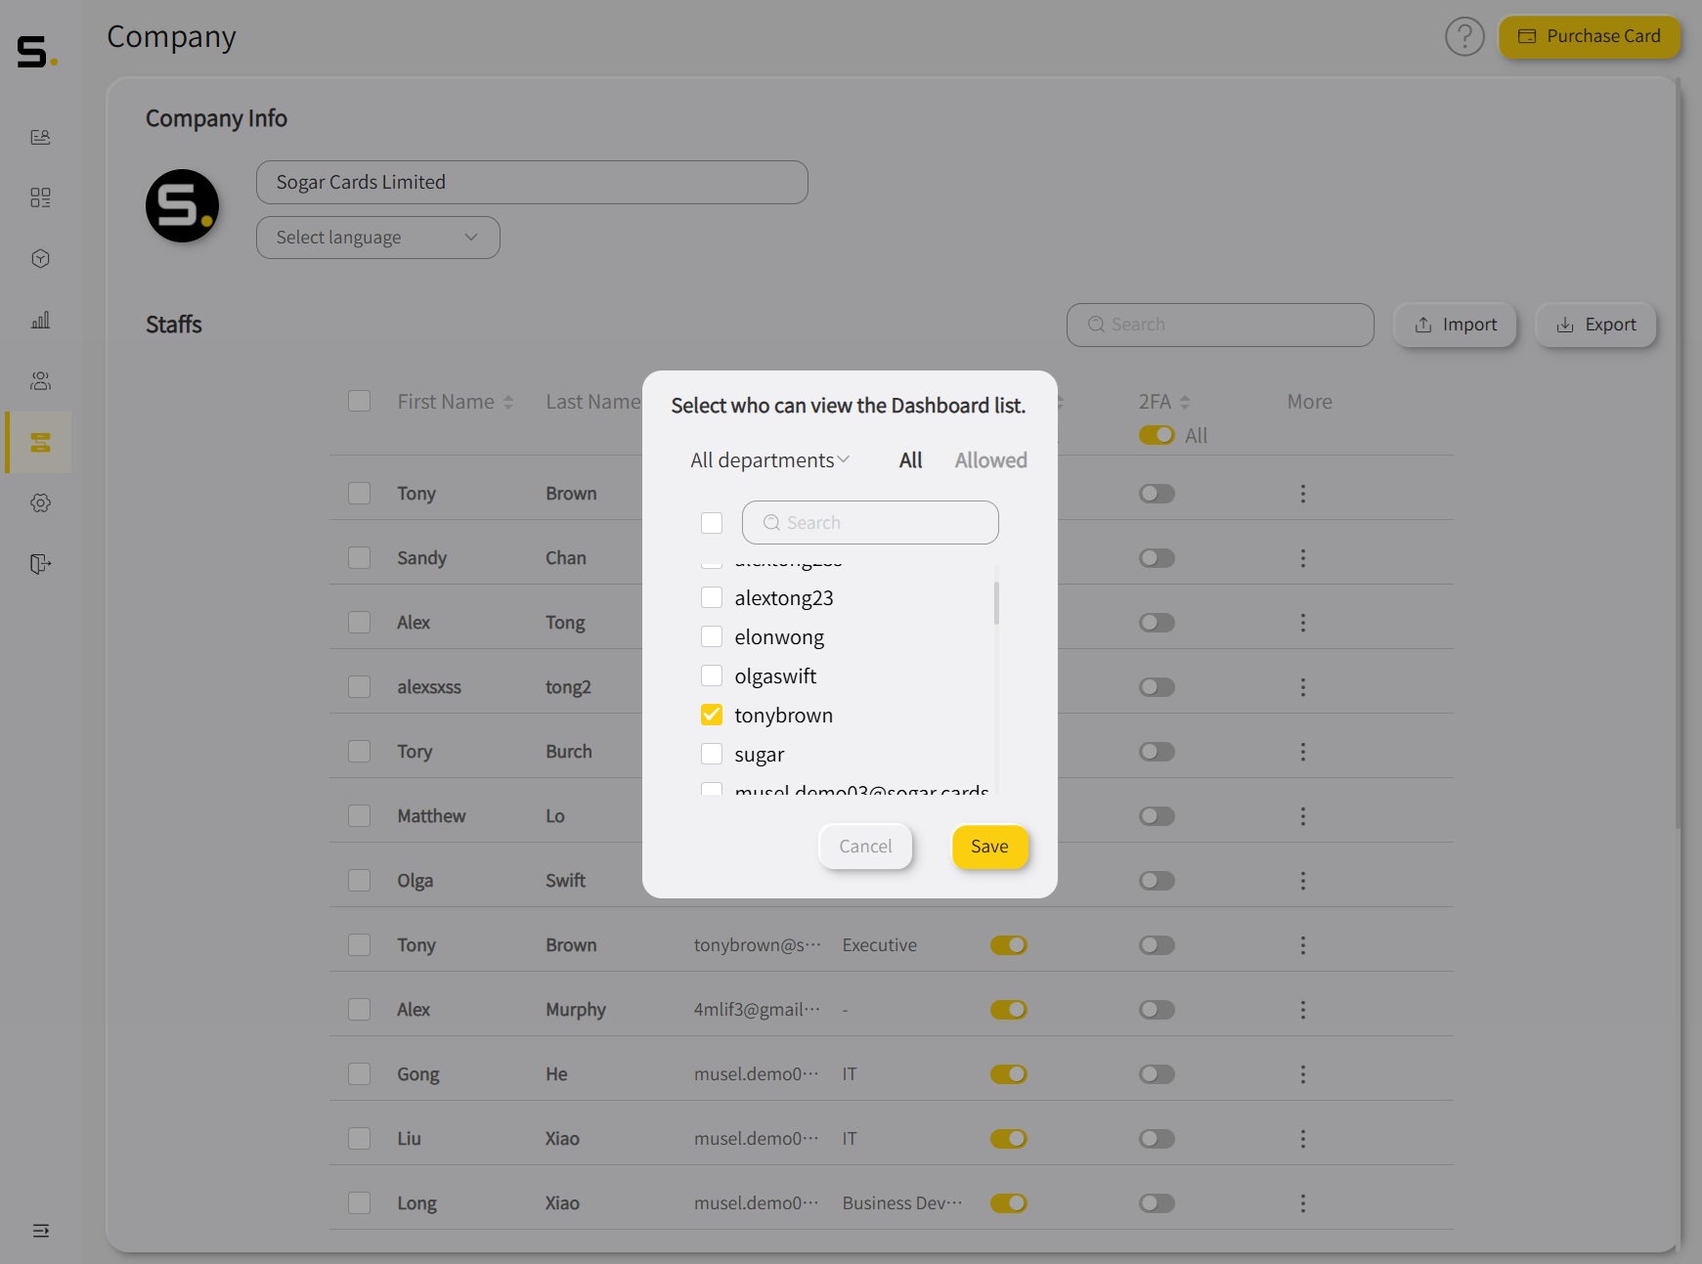
Task: Click the Purchase Card button
Action: pos(1589,37)
